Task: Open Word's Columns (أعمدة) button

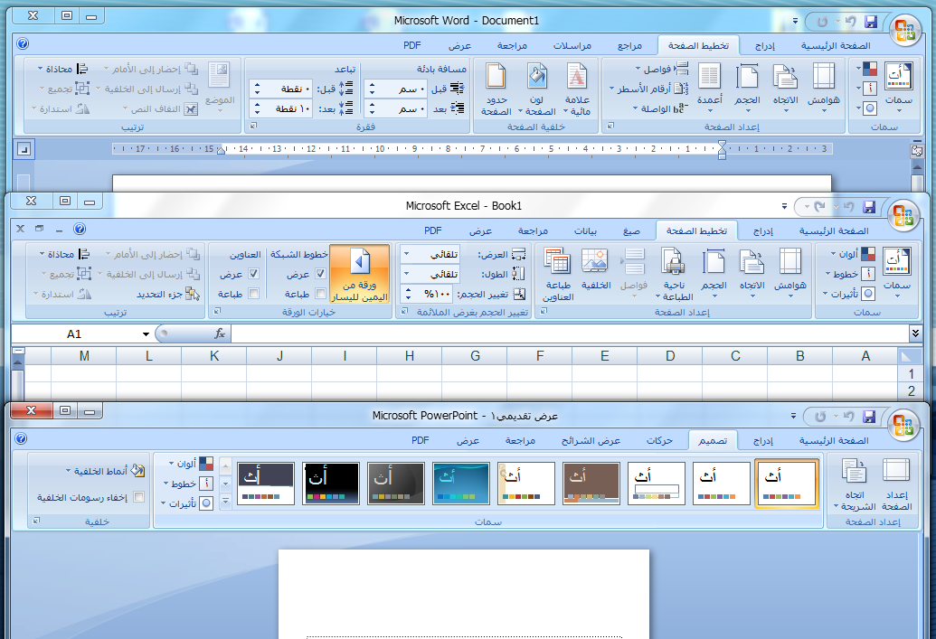Action: click(710, 89)
